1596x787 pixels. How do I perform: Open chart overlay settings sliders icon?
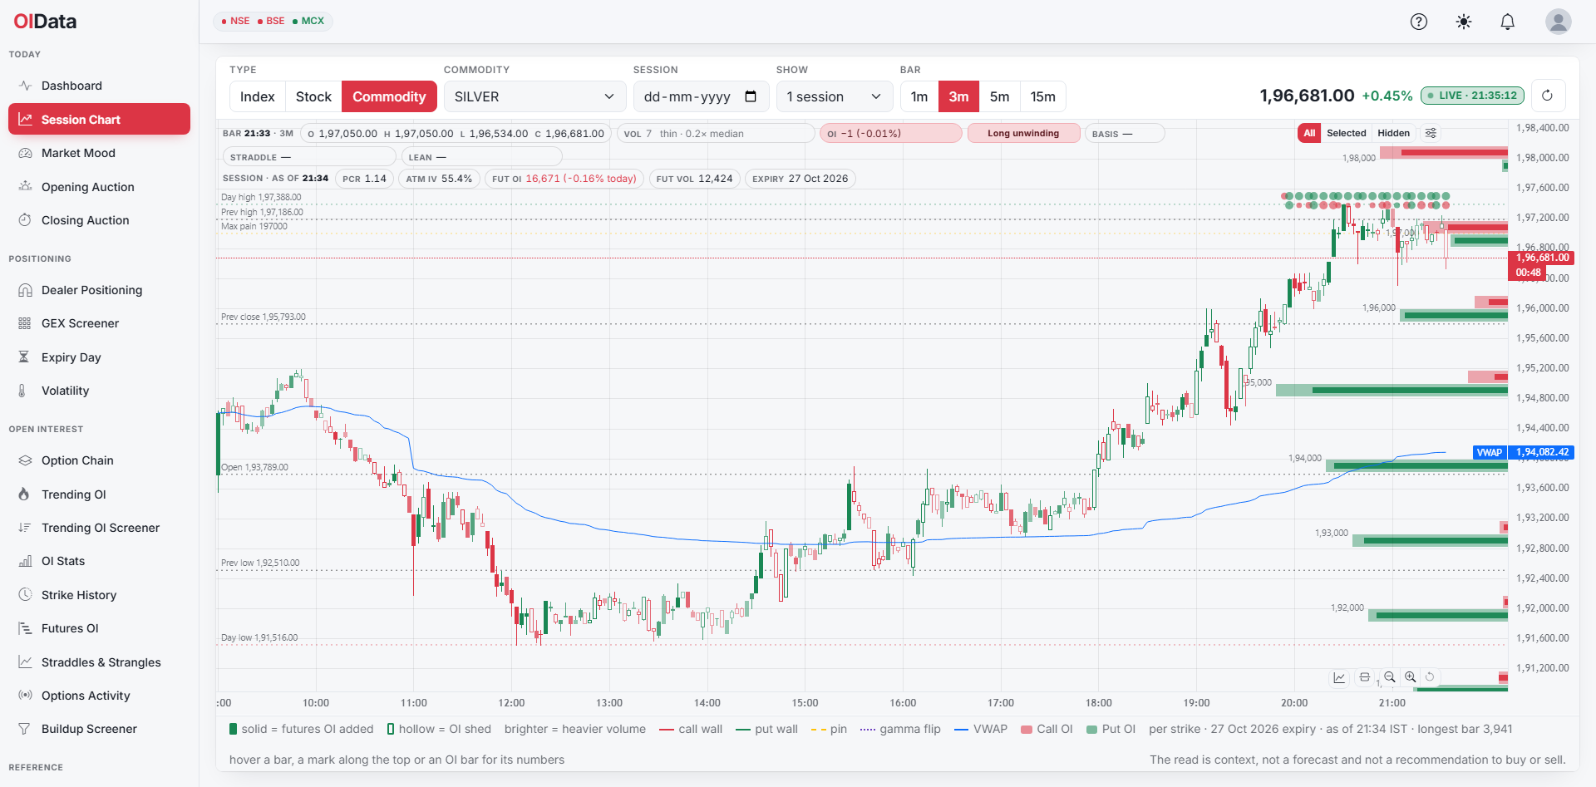1431,133
